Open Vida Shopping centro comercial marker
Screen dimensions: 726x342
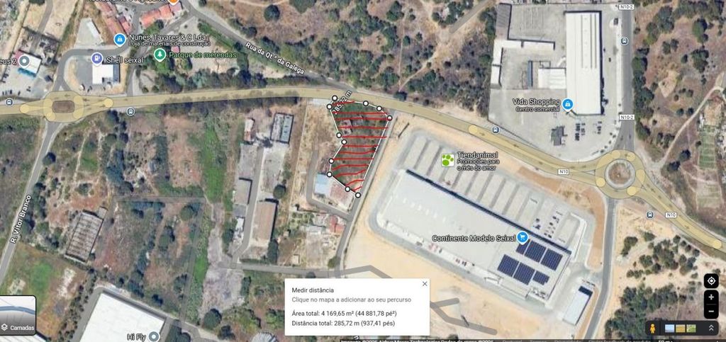567,105
